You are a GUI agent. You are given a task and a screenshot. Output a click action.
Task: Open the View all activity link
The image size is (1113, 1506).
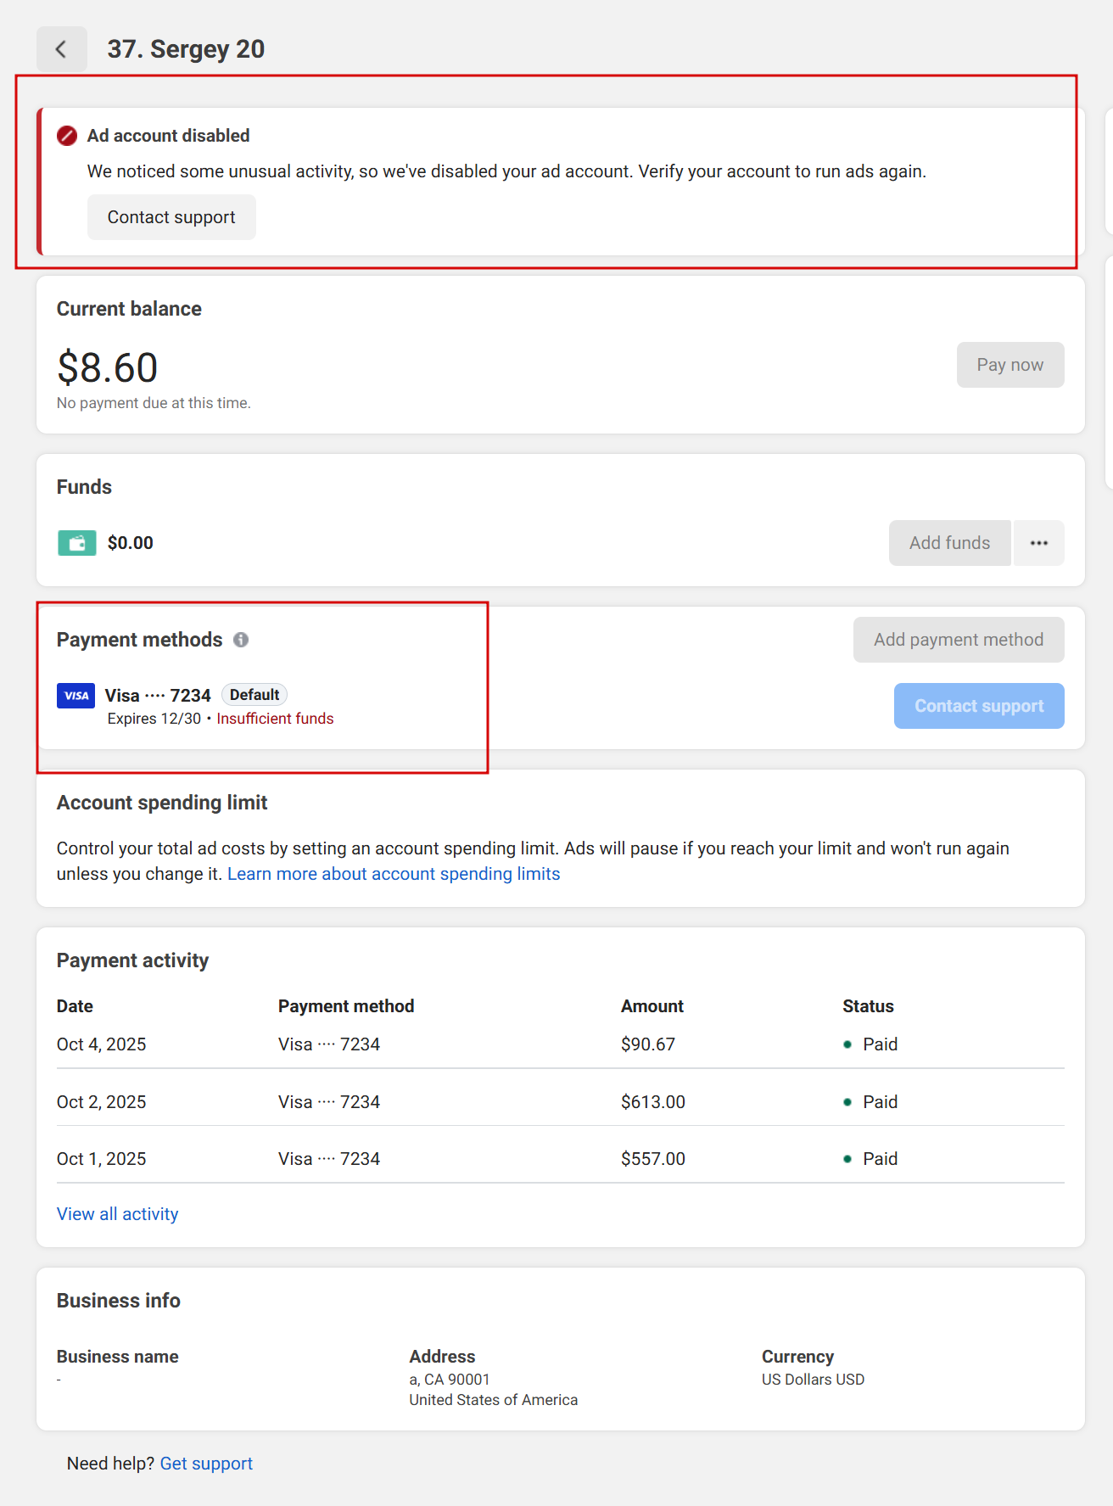(118, 1214)
